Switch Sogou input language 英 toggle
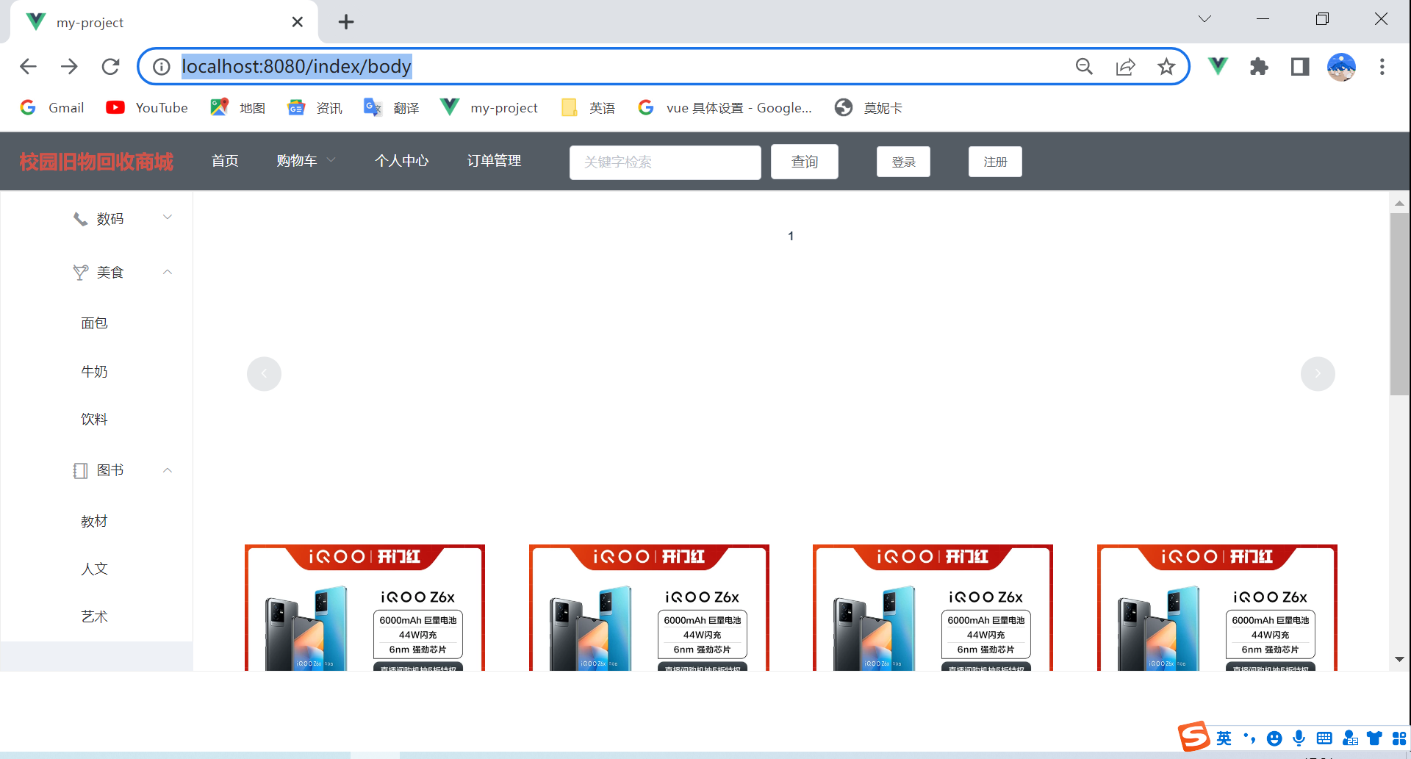 click(x=1224, y=738)
